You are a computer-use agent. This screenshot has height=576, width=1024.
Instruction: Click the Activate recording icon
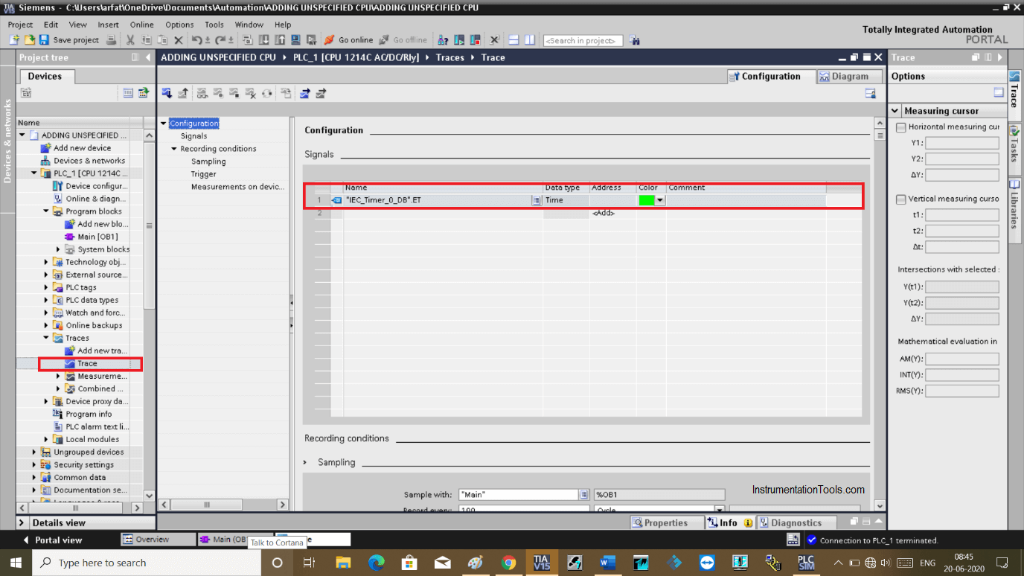tap(218, 93)
